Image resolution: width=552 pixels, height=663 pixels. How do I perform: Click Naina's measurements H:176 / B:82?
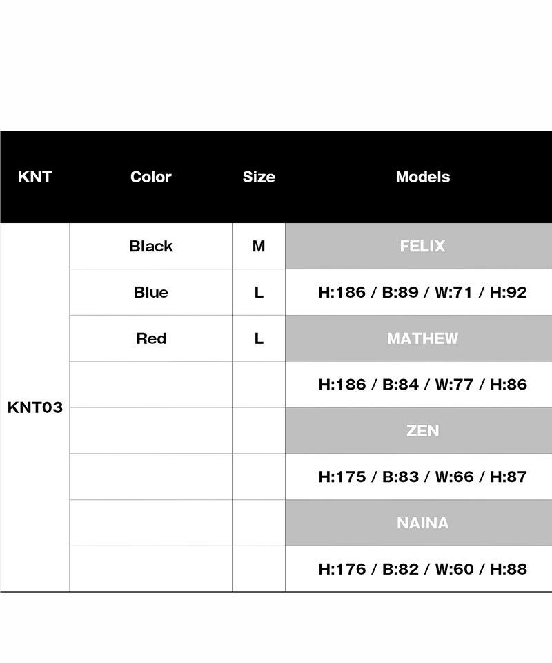point(422,568)
